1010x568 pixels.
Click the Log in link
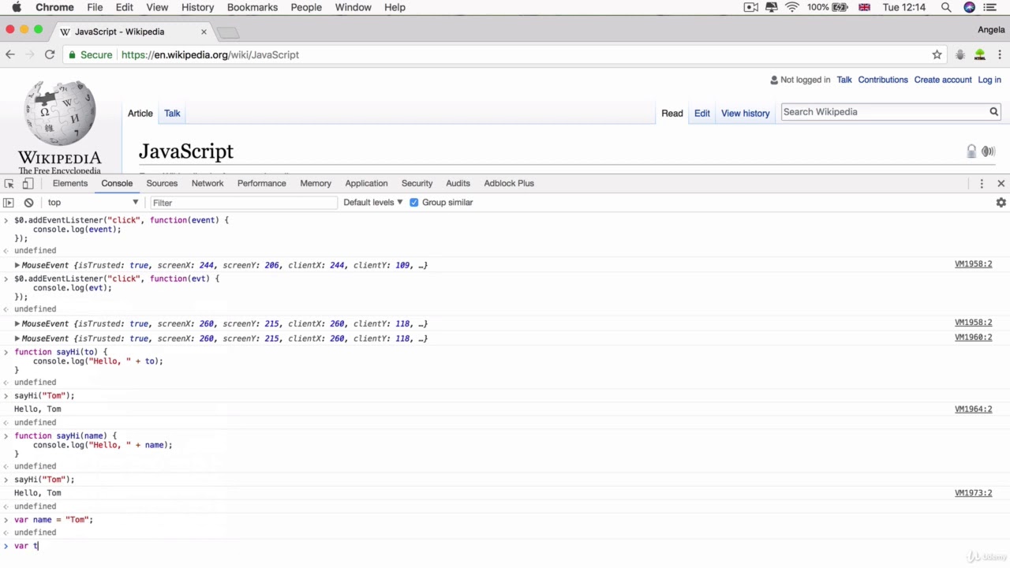(x=989, y=80)
